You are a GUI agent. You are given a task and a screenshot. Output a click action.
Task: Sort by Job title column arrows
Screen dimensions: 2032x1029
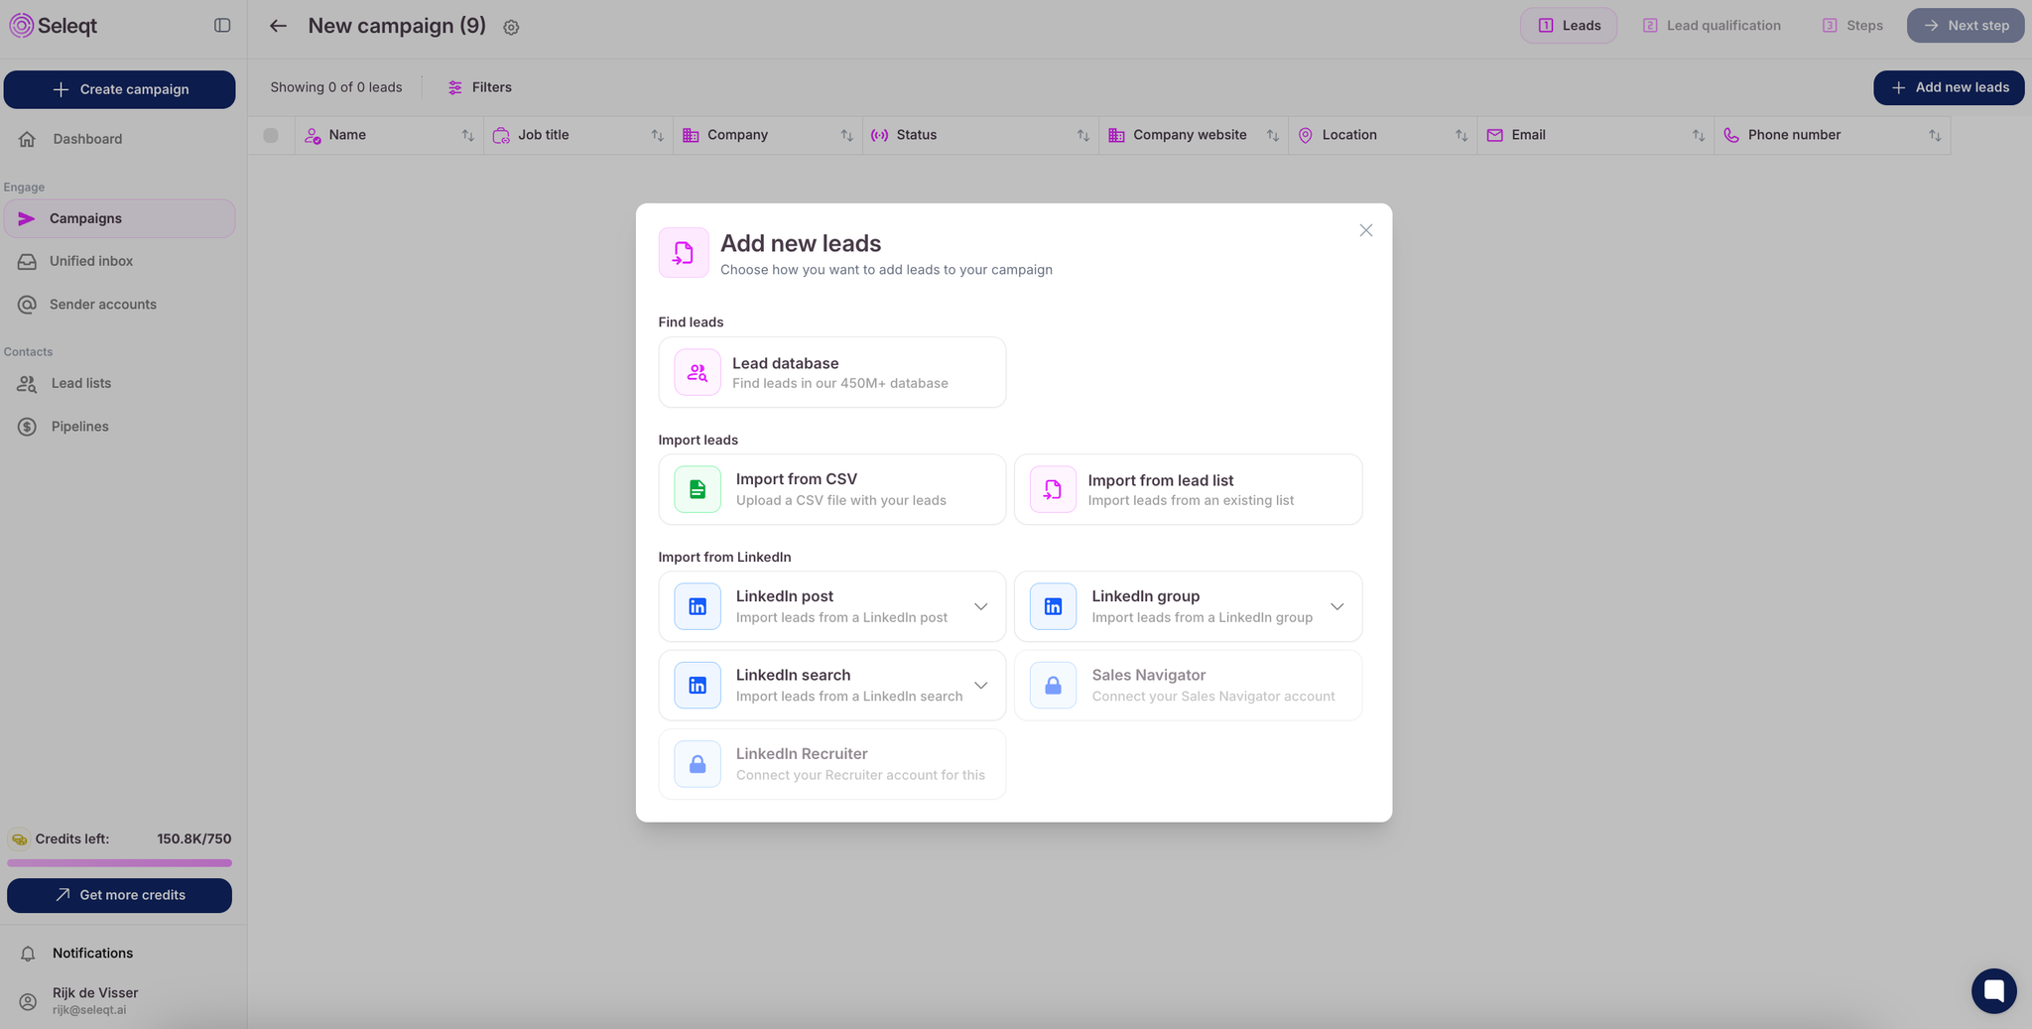(657, 135)
